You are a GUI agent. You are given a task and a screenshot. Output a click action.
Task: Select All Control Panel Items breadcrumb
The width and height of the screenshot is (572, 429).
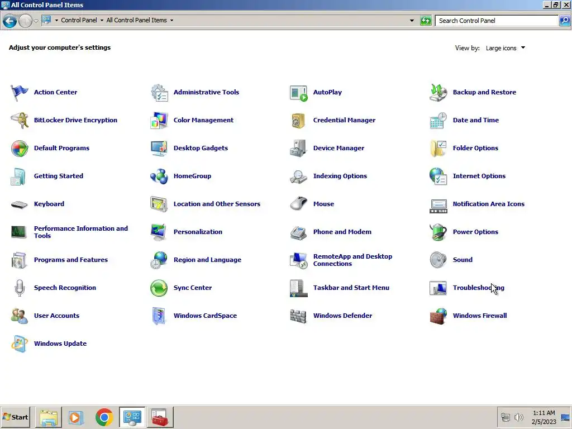pyautogui.click(x=136, y=20)
